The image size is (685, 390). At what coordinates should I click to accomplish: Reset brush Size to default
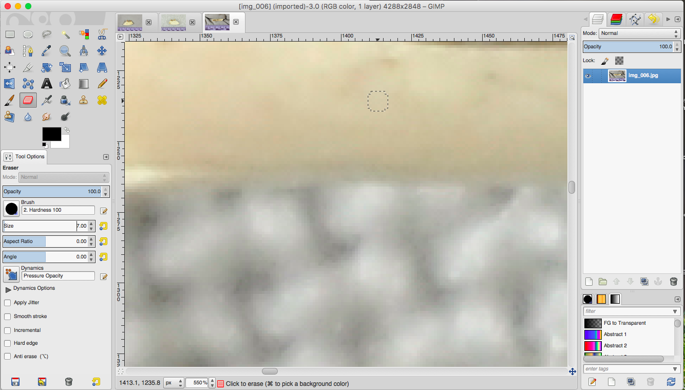[103, 226]
